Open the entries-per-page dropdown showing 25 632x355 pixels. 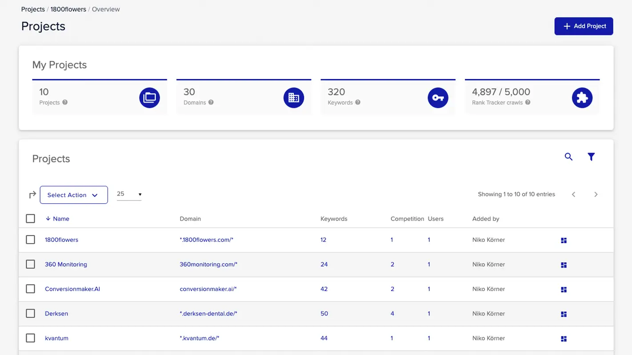[x=129, y=194]
